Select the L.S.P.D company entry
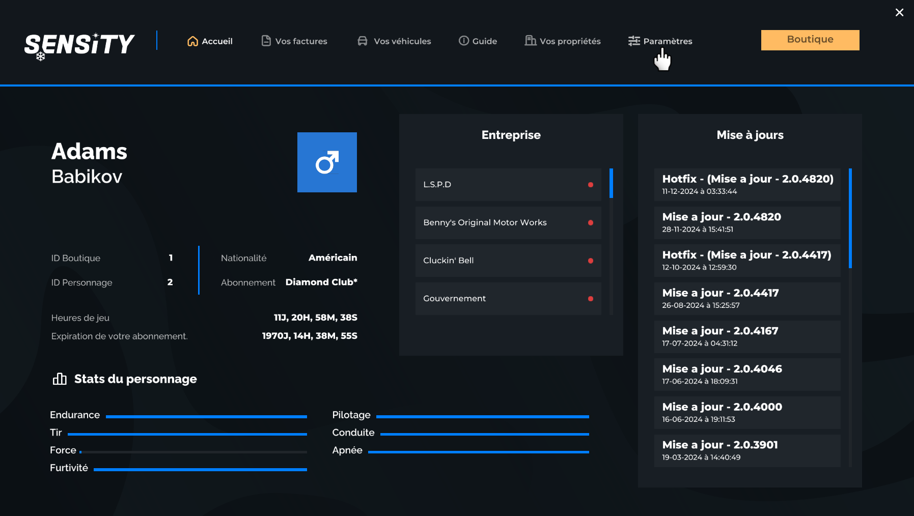 [x=508, y=185]
